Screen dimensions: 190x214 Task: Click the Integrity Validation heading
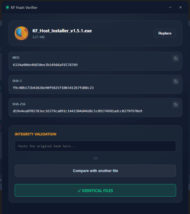(35, 134)
